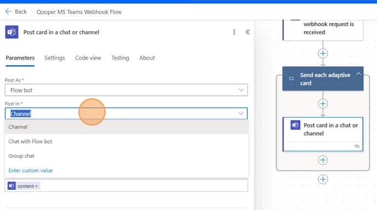Image resolution: width=377 pixels, height=210 pixels.
Task: Open the three-dot more options menu
Action: 234,32
